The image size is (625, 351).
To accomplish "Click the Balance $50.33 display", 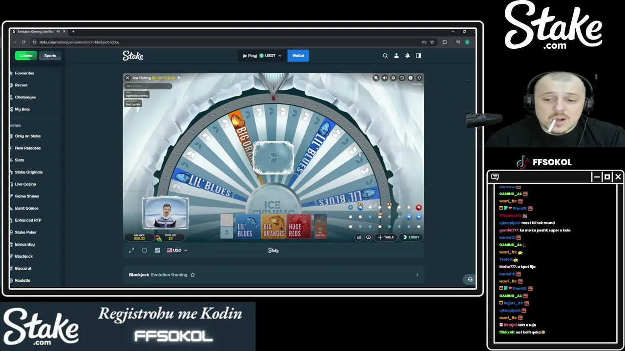I will click(x=139, y=237).
